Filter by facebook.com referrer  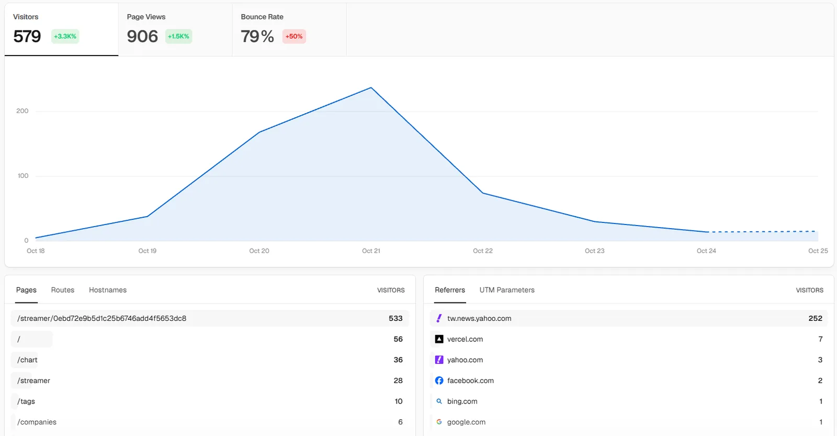pyautogui.click(x=629, y=381)
